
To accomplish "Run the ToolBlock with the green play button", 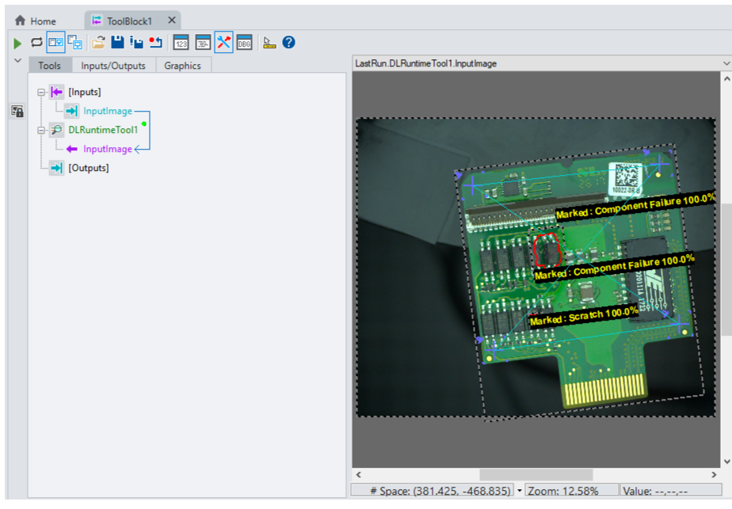I will (x=17, y=43).
